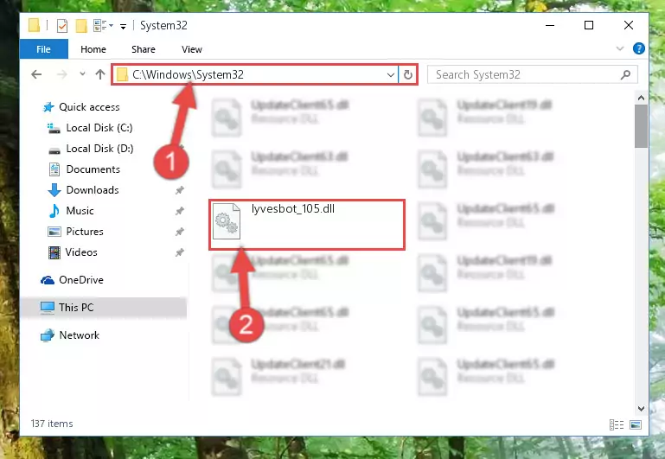Close the System32 window

(x=629, y=25)
